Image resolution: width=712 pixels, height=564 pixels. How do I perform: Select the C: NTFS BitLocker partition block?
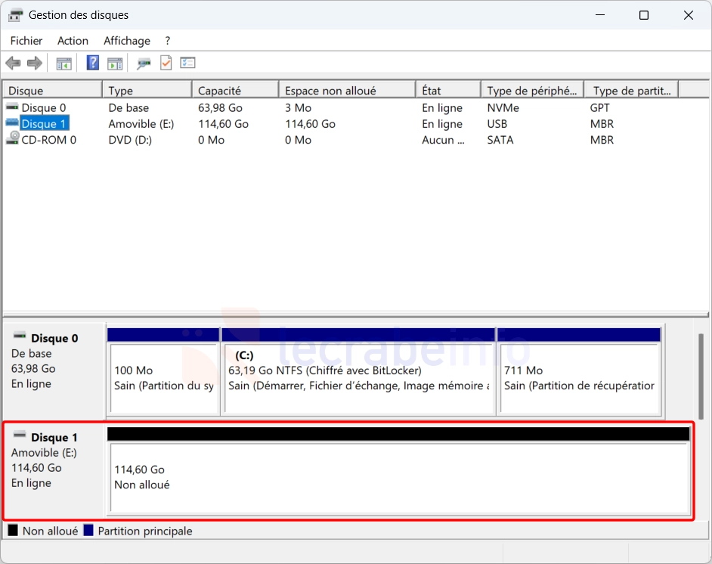(358, 378)
